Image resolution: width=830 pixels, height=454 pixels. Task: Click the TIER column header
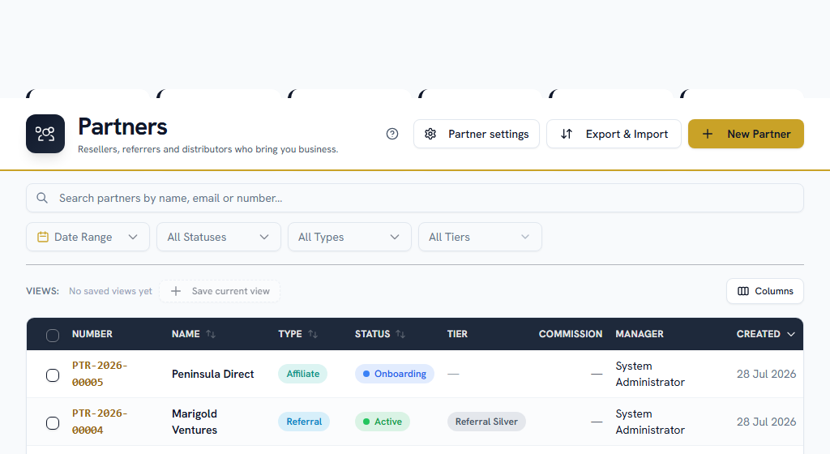tap(457, 334)
